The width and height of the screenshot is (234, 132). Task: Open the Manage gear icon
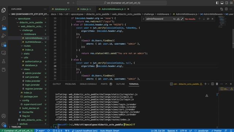(4, 124)
